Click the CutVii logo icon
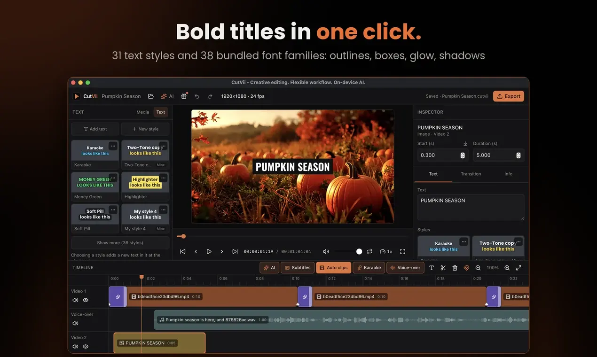 coord(77,96)
